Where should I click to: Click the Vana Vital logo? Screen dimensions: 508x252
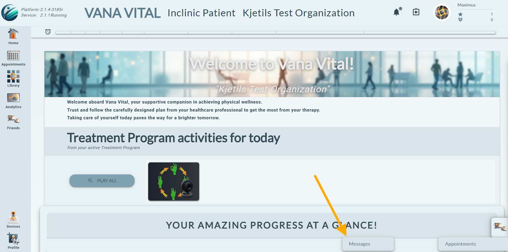tap(10, 13)
